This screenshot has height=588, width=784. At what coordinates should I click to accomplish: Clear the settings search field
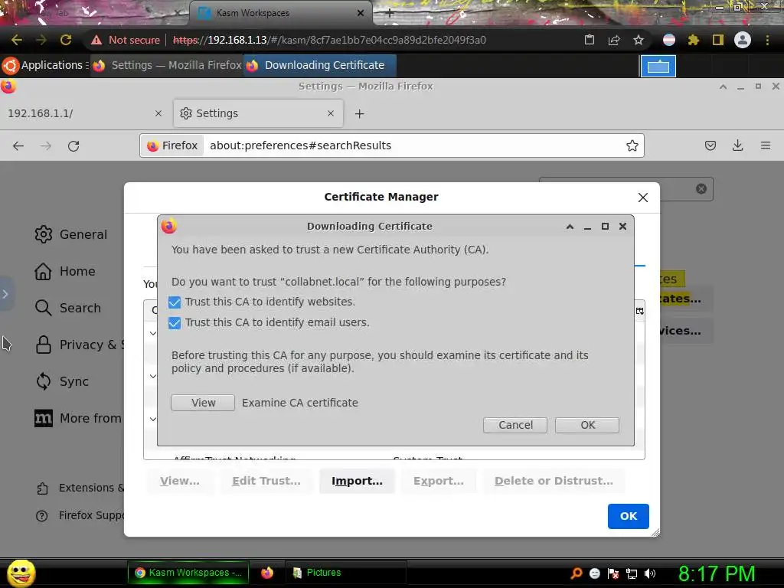[x=701, y=188]
